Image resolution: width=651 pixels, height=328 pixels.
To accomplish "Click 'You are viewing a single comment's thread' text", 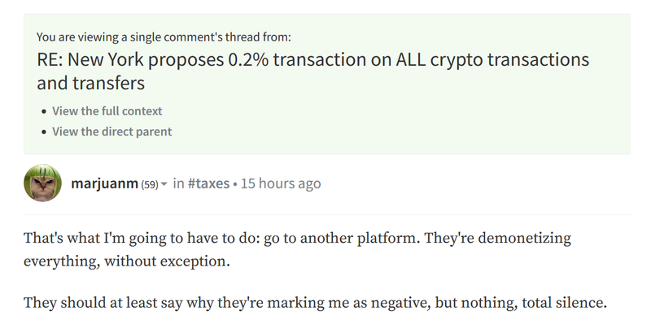I will click(x=164, y=37).
